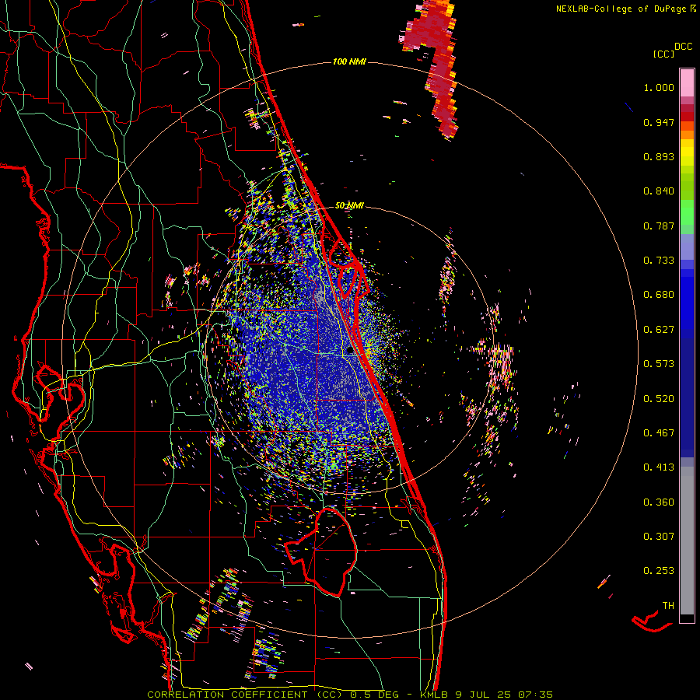Pick the pink color band at scale top
This screenshot has width=700, height=700.
point(687,82)
